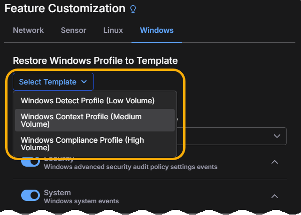Click the System section label
Viewport: 301px width, 215px height.
pos(57,192)
